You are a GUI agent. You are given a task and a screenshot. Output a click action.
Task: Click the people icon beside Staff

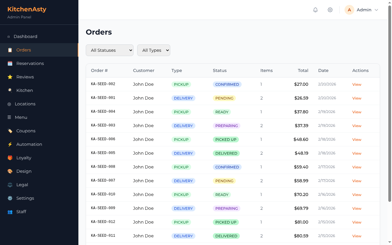(10, 212)
